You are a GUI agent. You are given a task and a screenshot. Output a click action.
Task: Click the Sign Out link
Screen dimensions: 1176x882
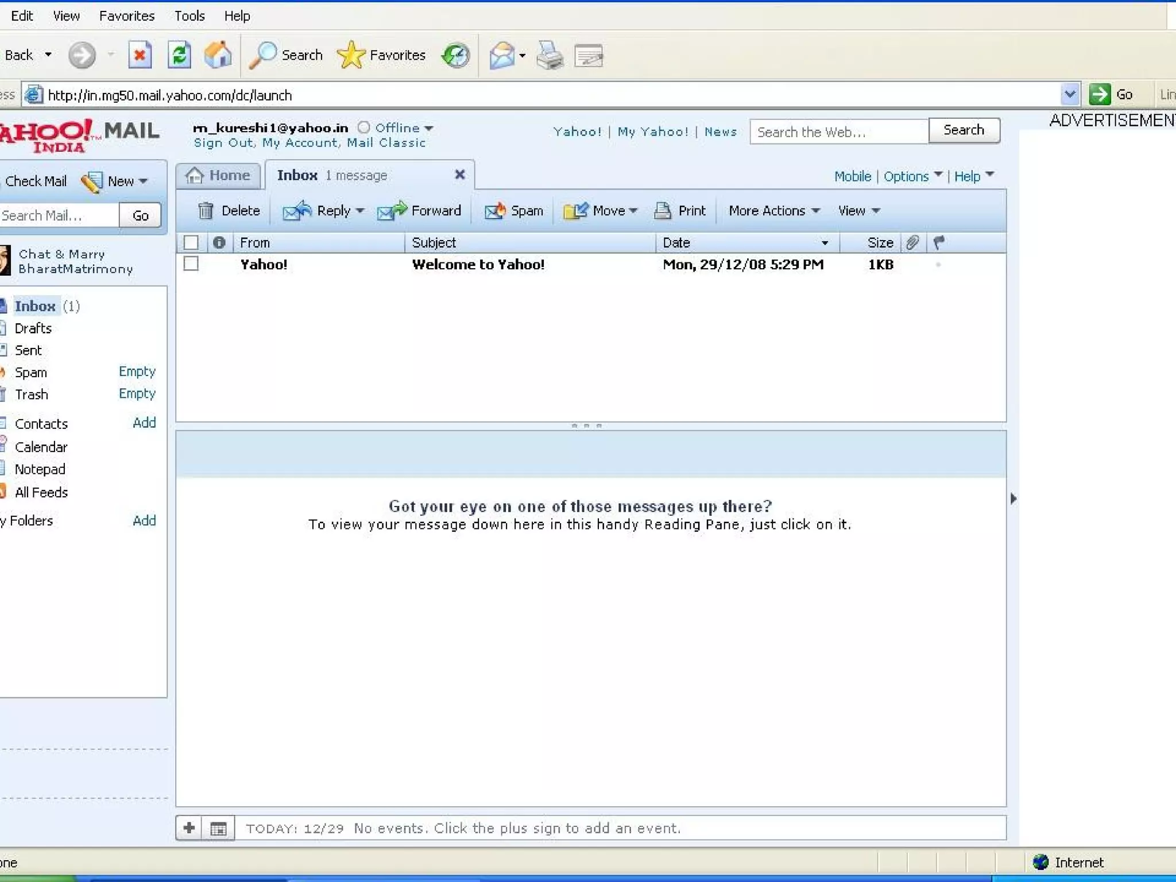pyautogui.click(x=223, y=143)
